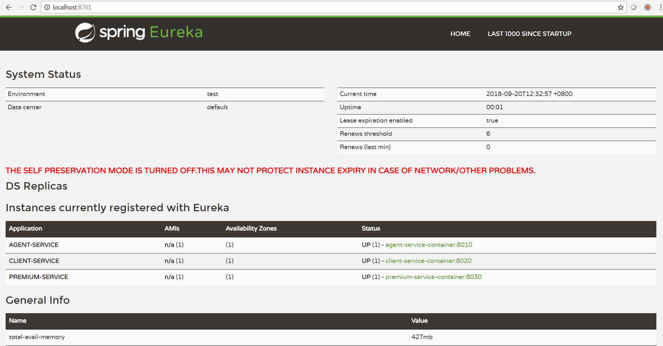Select the uptime value 00:01

pos(494,107)
